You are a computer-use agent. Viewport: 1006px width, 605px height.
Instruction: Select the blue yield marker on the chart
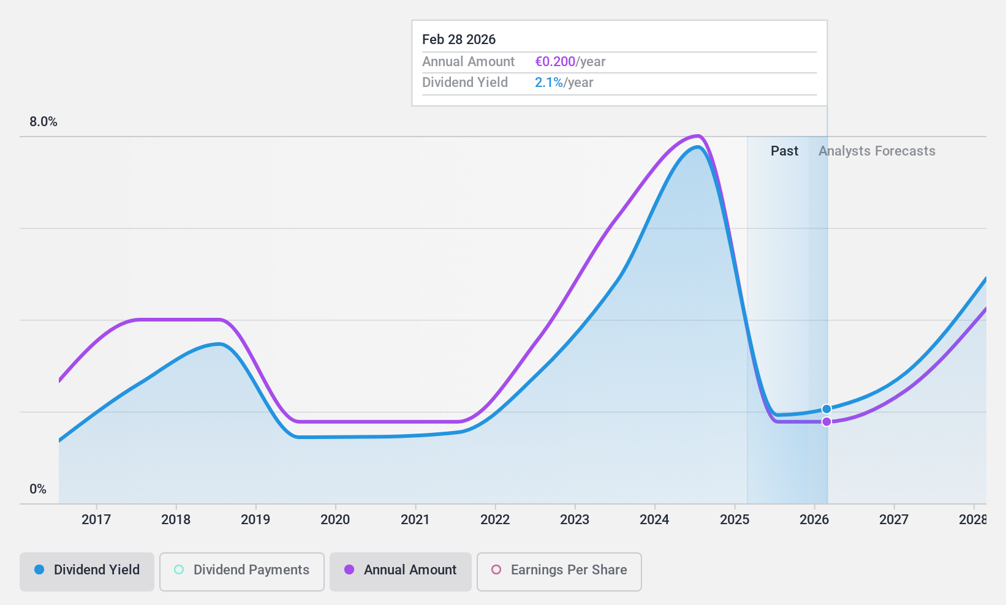[826, 408]
